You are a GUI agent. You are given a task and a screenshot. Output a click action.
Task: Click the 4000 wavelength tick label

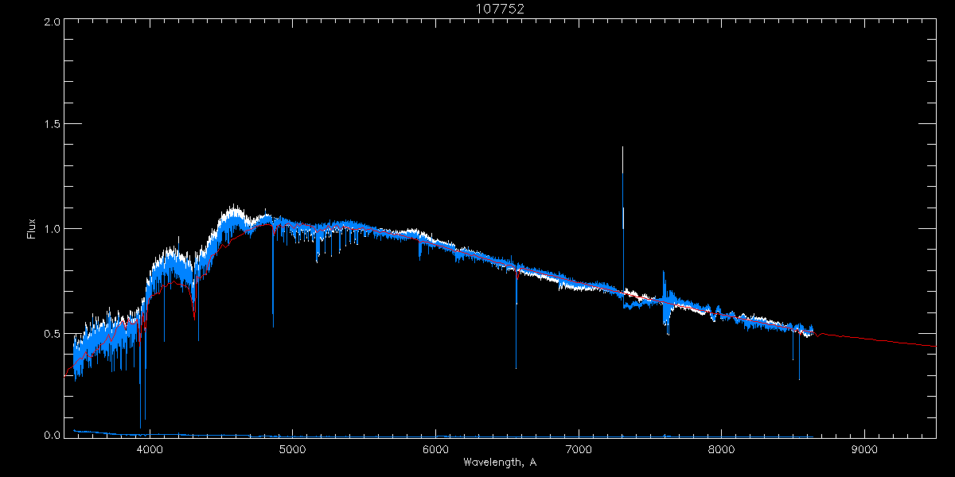pyautogui.click(x=150, y=449)
